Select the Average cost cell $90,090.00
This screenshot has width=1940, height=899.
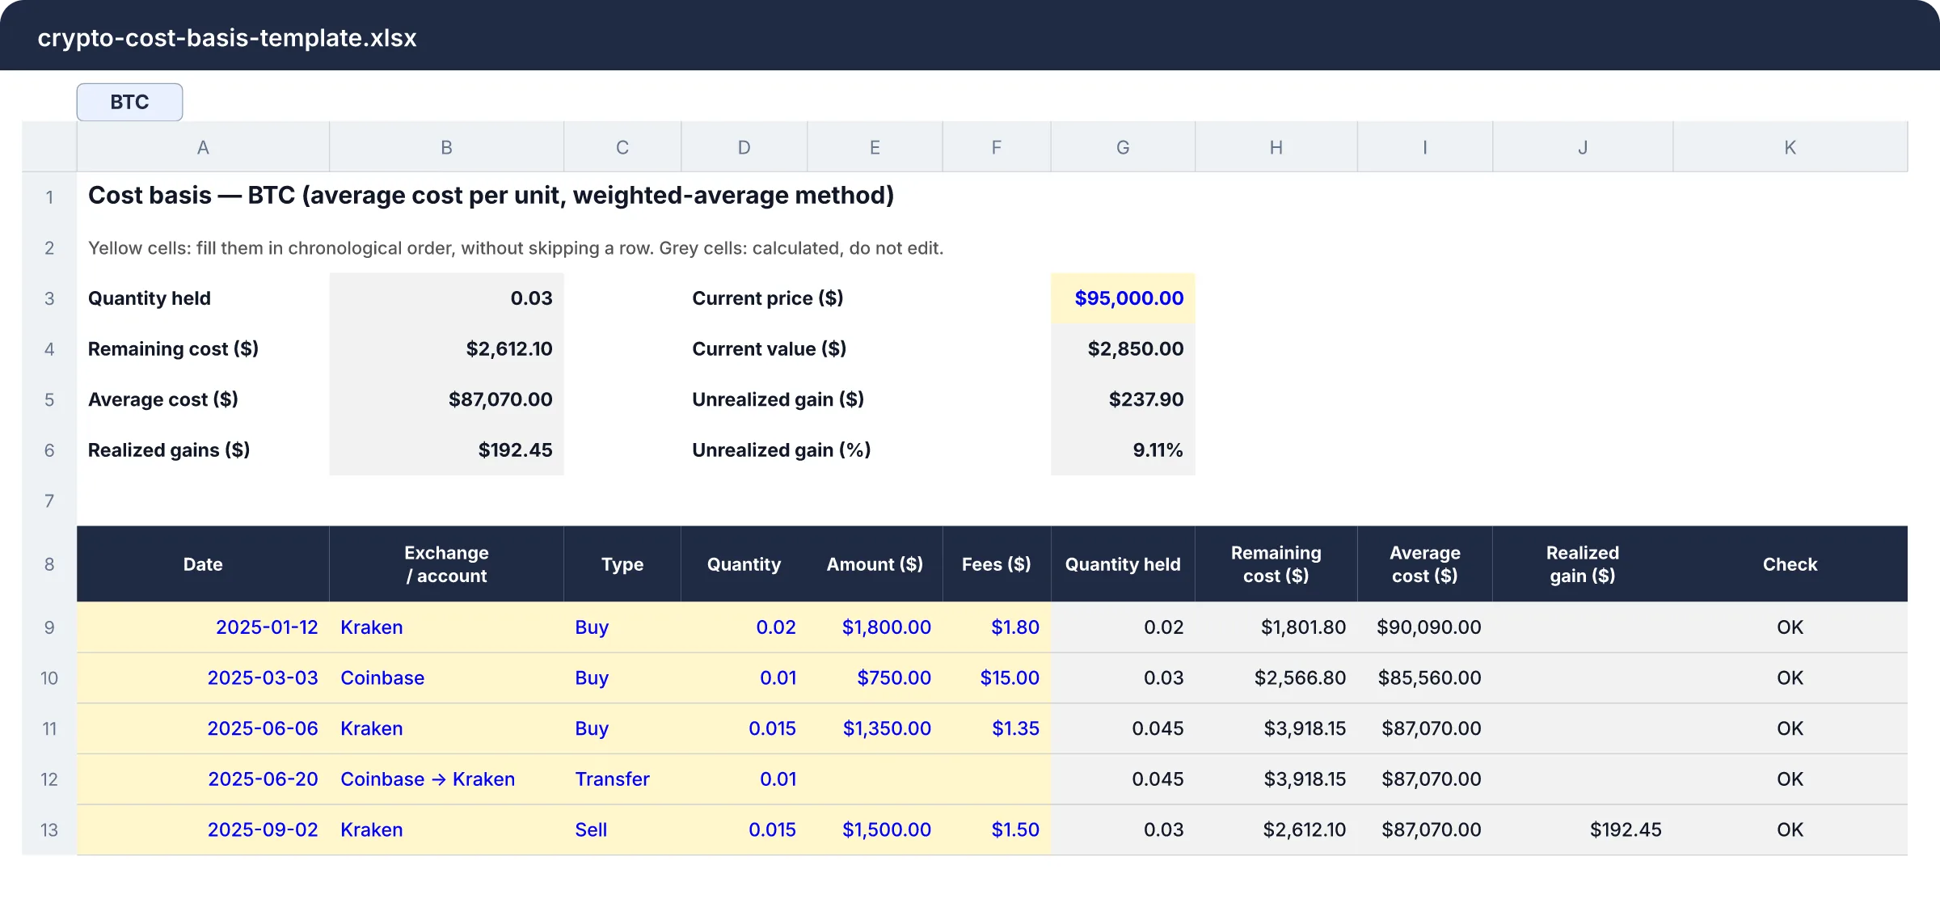(x=1425, y=627)
